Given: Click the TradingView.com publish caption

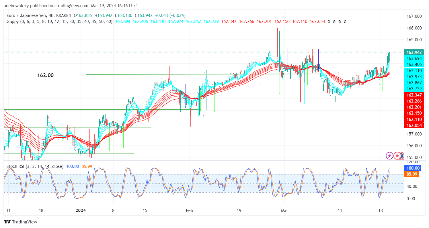Looking at the screenshot, I should [x=70, y=6].
